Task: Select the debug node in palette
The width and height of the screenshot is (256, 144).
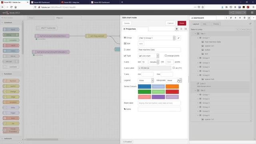Action: point(11,35)
